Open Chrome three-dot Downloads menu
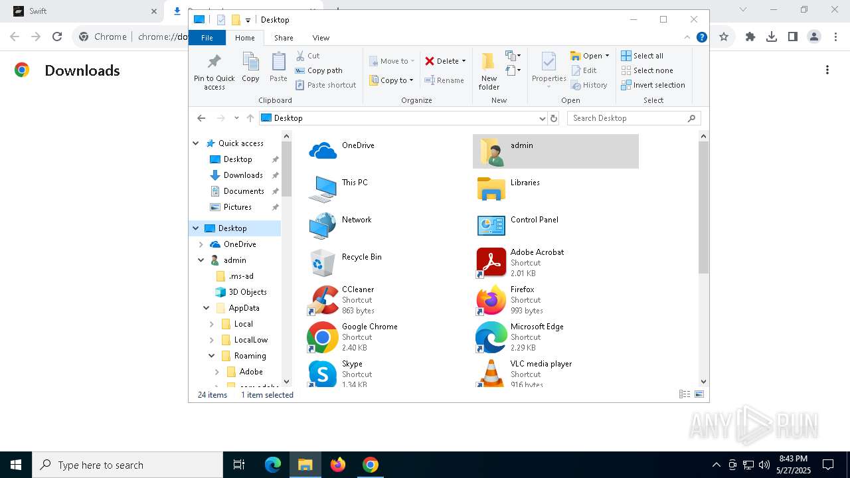The image size is (850, 478). 827,70
